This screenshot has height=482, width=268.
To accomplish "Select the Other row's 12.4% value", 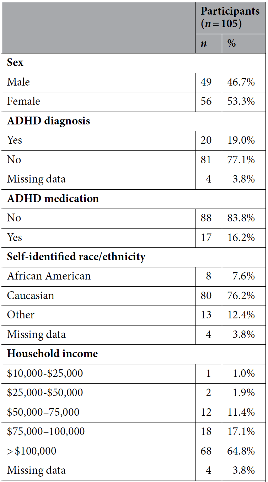I will (241, 315).
